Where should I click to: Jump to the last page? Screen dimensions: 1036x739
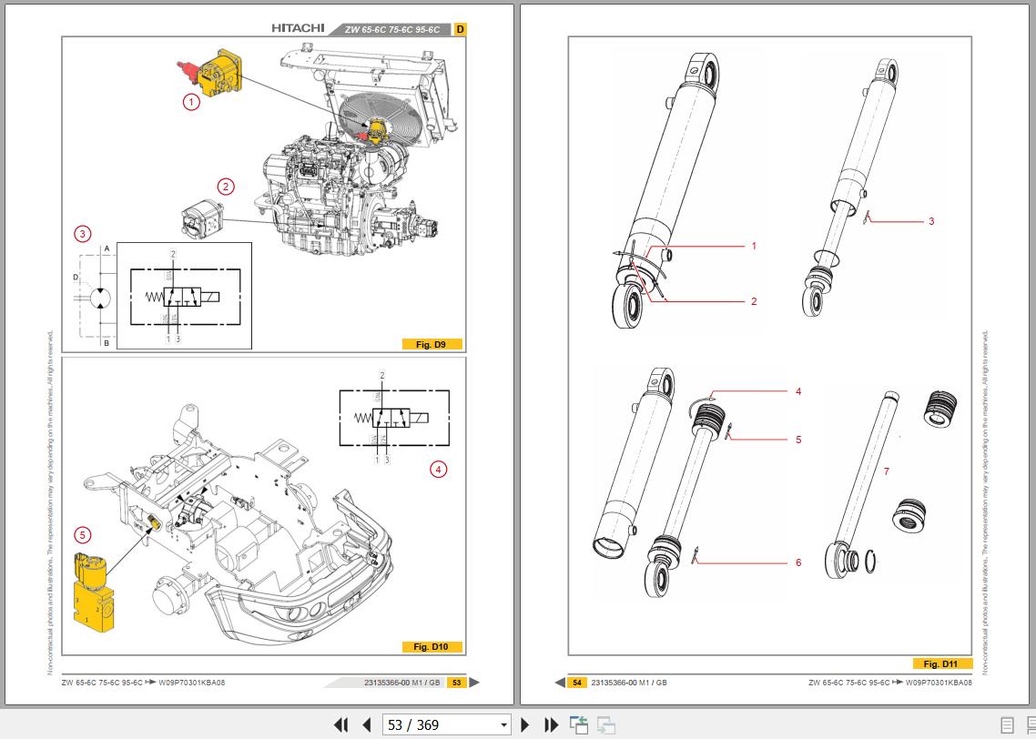[551, 724]
